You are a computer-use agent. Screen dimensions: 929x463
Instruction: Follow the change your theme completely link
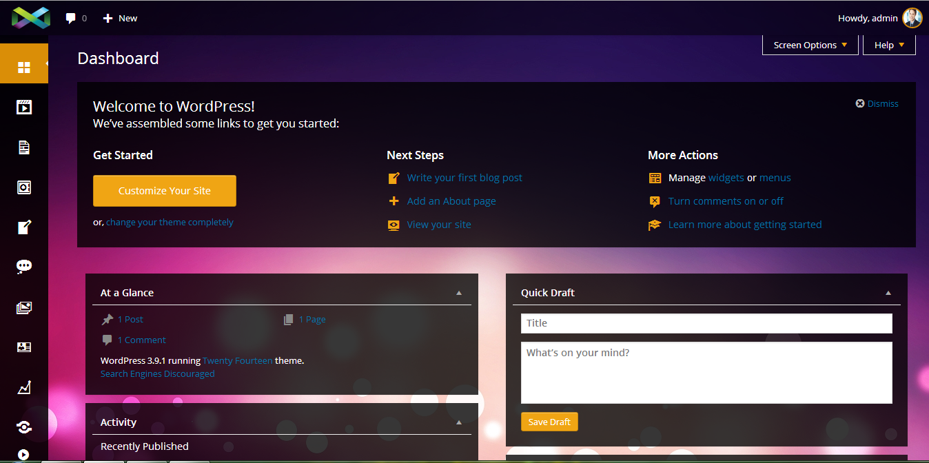pos(170,223)
